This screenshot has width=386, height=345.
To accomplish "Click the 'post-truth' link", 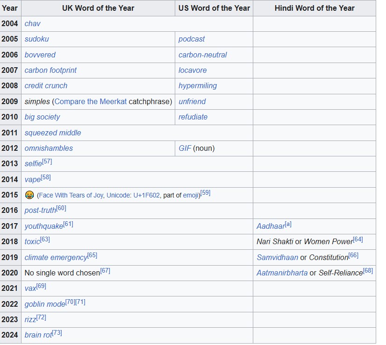I will [40, 211].
